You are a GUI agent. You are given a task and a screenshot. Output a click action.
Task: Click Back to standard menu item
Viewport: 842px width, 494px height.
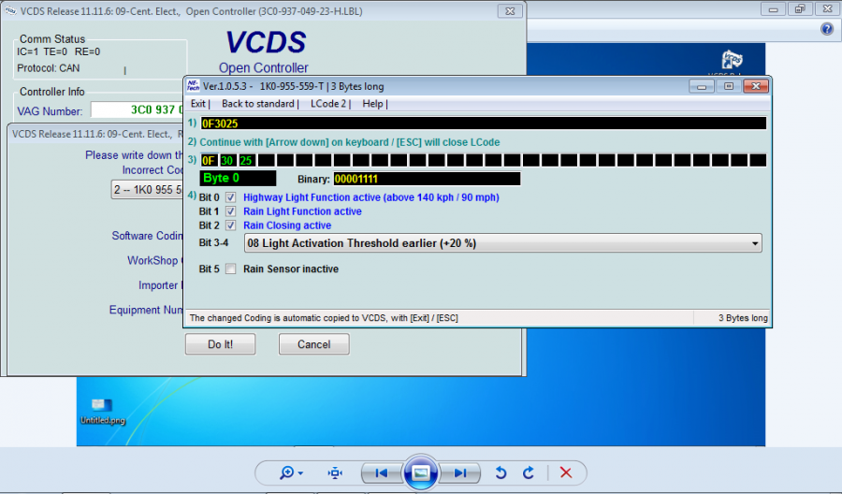(x=258, y=104)
